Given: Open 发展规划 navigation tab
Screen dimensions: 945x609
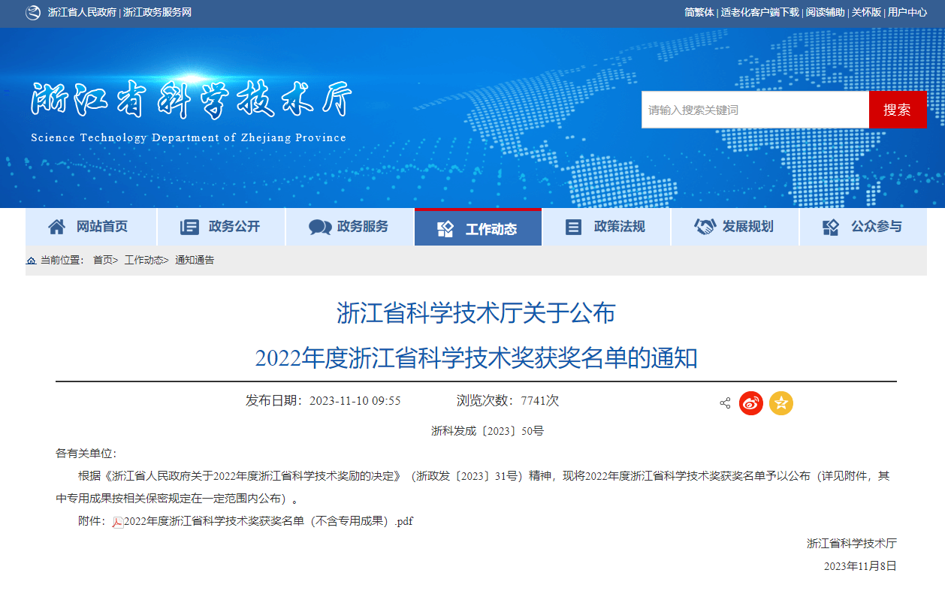Looking at the screenshot, I should pos(734,227).
